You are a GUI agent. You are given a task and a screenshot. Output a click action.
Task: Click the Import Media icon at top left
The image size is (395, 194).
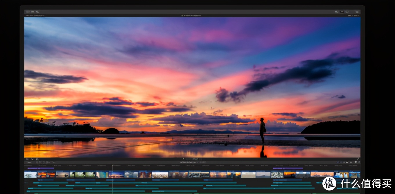click(x=28, y=12)
